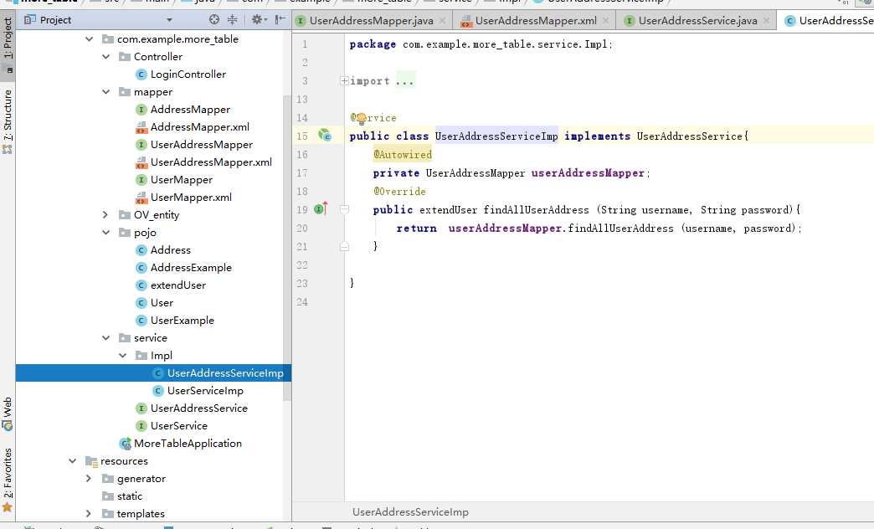The image size is (874, 529).
Task: Select the UserAddressService interface icon
Action: (141, 408)
